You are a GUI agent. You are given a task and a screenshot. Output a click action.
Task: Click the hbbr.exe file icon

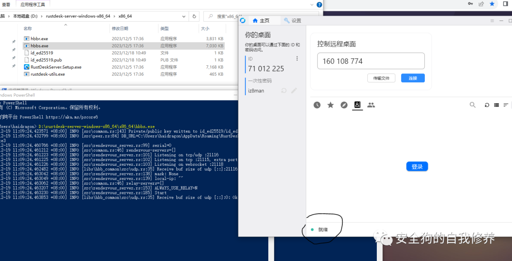pyautogui.click(x=27, y=38)
